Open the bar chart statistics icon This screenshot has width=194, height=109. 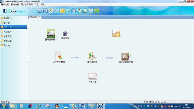[116, 34]
